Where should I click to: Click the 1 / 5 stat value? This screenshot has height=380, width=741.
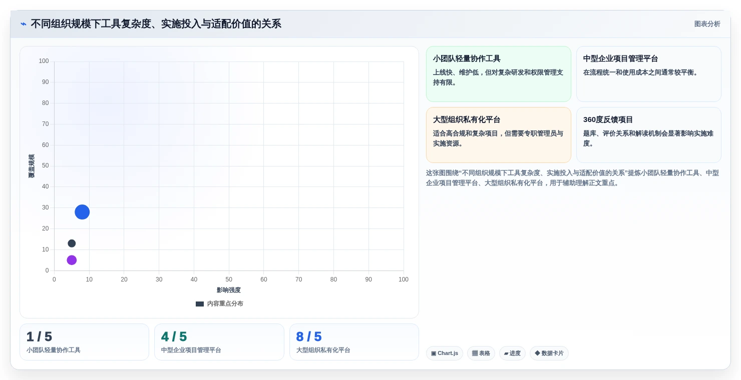39,337
